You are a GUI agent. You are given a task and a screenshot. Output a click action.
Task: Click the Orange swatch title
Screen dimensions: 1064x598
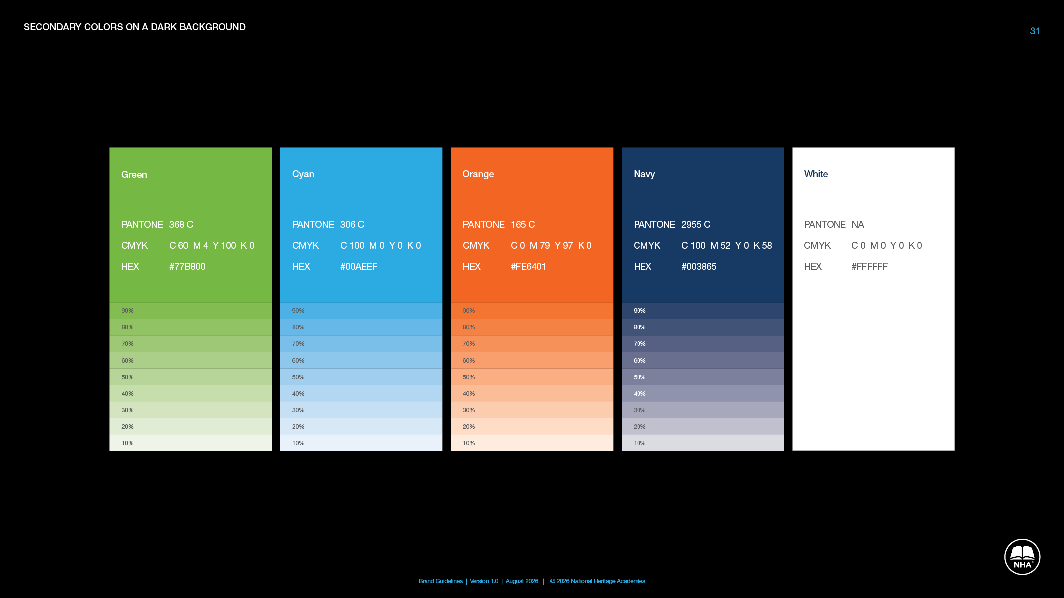point(478,174)
